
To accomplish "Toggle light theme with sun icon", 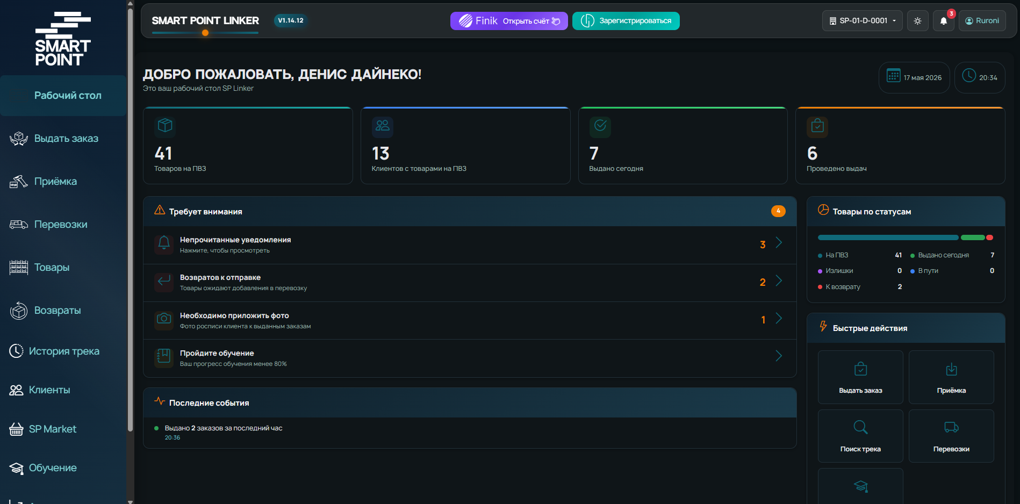I will 917,21.
